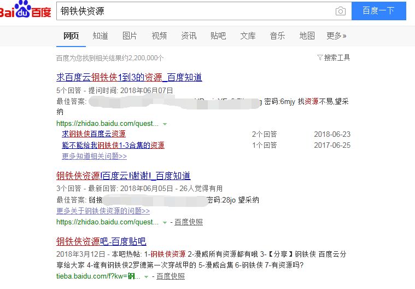415x289 pixels.
Task: Click the text 提问时间: 2018年06月07日
Action: [x=131, y=91]
